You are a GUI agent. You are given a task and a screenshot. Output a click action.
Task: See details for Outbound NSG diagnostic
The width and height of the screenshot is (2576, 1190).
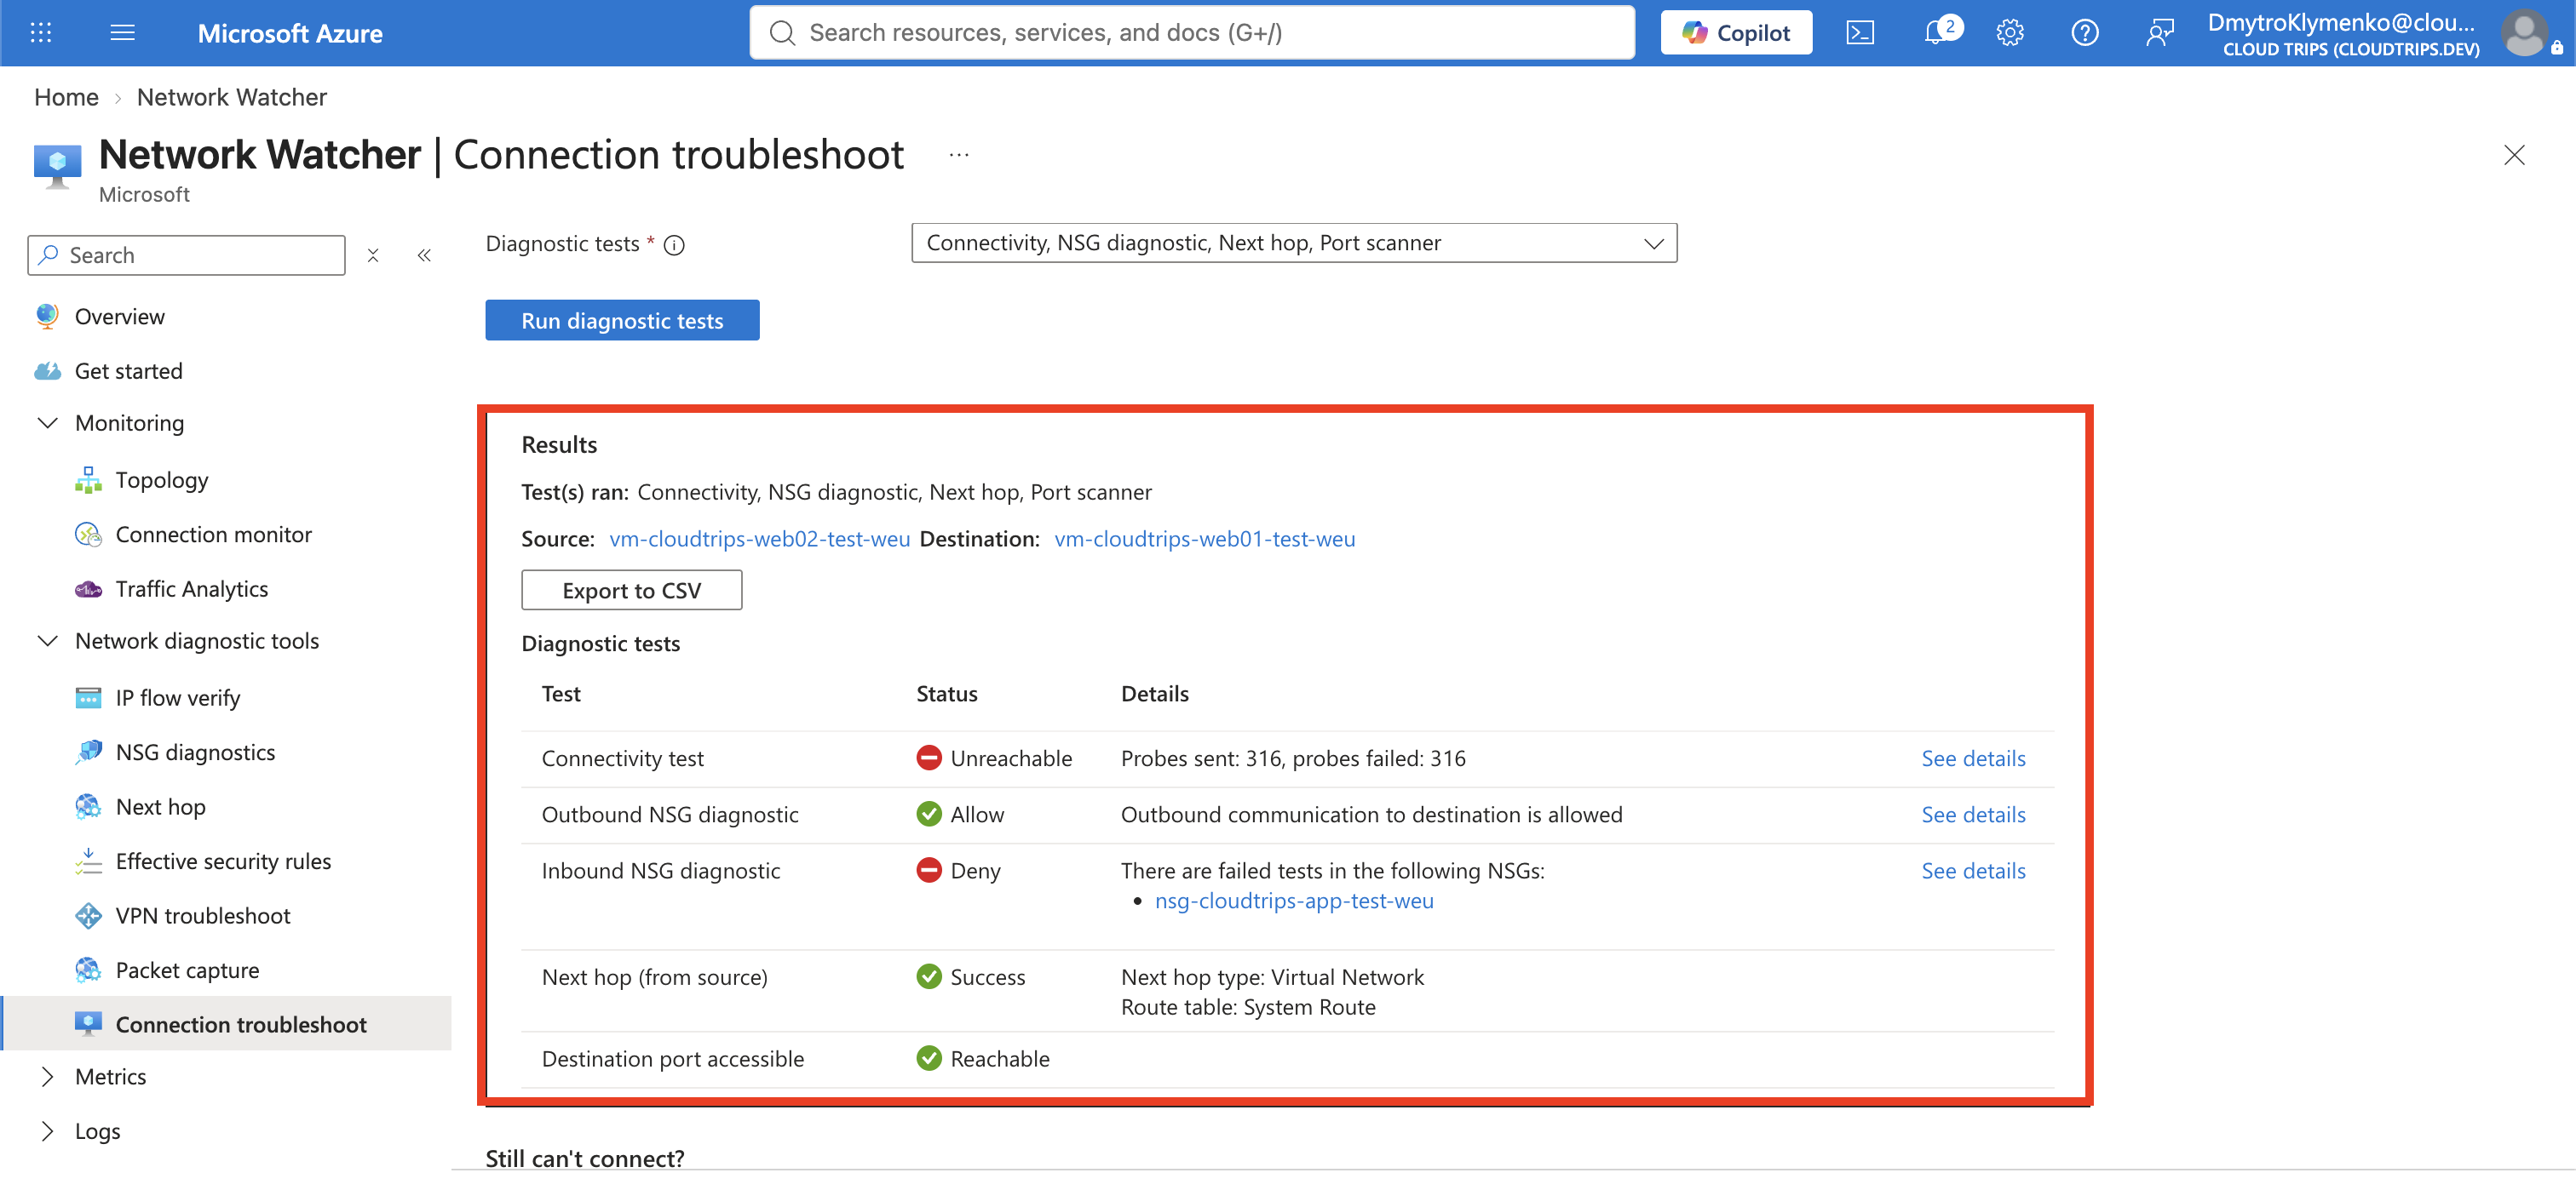(1973, 815)
